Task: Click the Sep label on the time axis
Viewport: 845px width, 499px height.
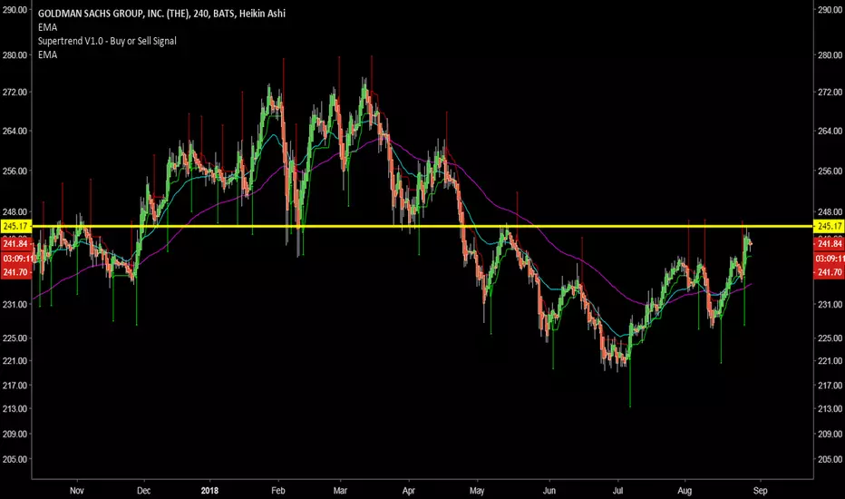Action: click(x=761, y=491)
